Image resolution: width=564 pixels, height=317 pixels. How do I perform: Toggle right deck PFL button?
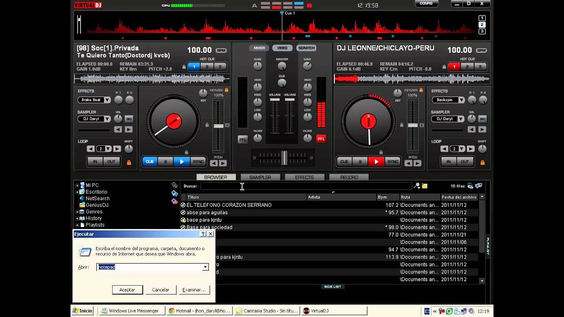coord(321,139)
